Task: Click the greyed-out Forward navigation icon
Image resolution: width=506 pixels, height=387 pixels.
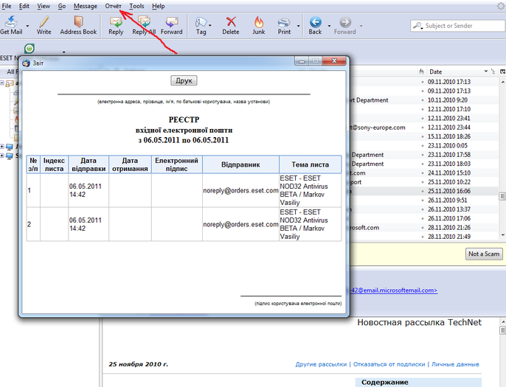Action: coord(345,22)
